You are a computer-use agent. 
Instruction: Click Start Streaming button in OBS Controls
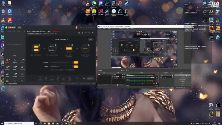click(x=183, y=75)
